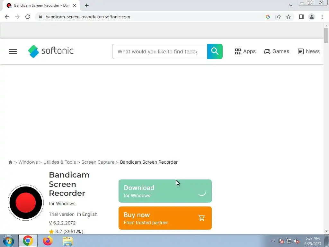Toggle the browser side panel
The width and height of the screenshot is (329, 247).
301,17
